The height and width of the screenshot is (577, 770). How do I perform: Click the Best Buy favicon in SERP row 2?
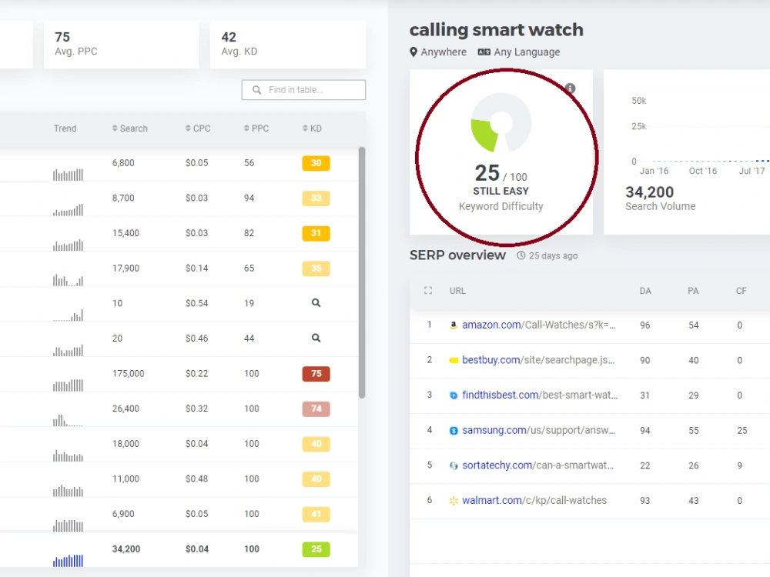pyautogui.click(x=454, y=360)
